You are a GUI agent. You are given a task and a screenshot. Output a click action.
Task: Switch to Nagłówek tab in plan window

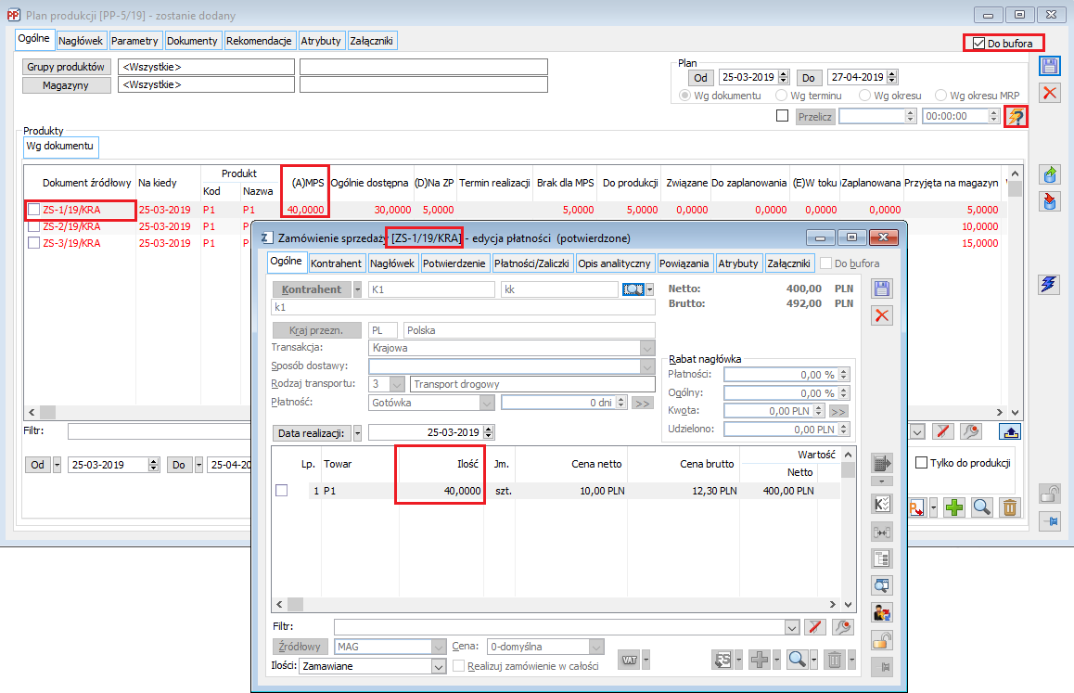pyautogui.click(x=80, y=41)
